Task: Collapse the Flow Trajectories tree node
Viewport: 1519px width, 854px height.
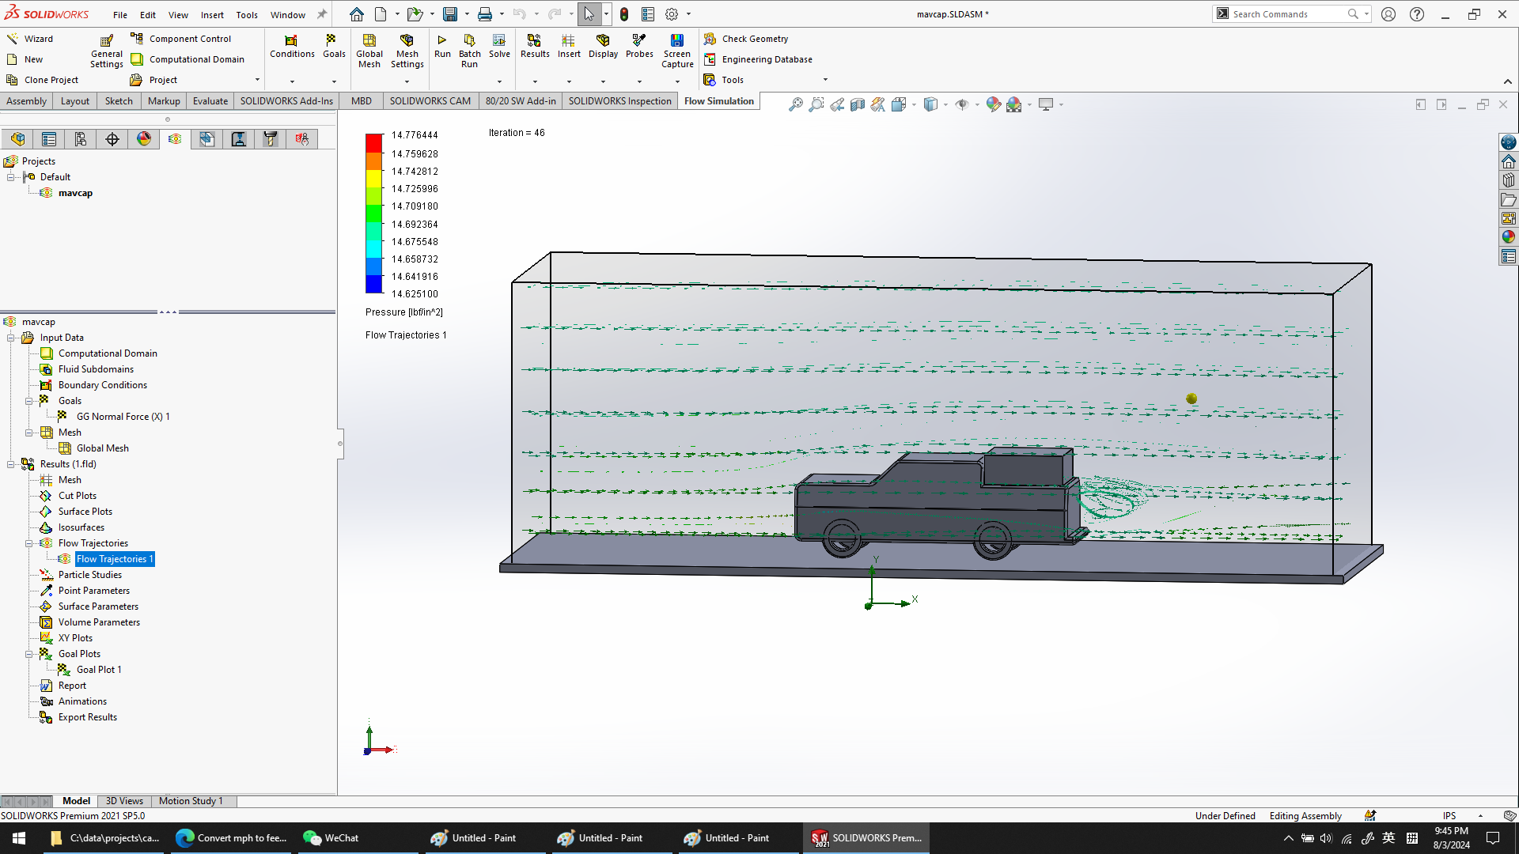Action: click(29, 543)
